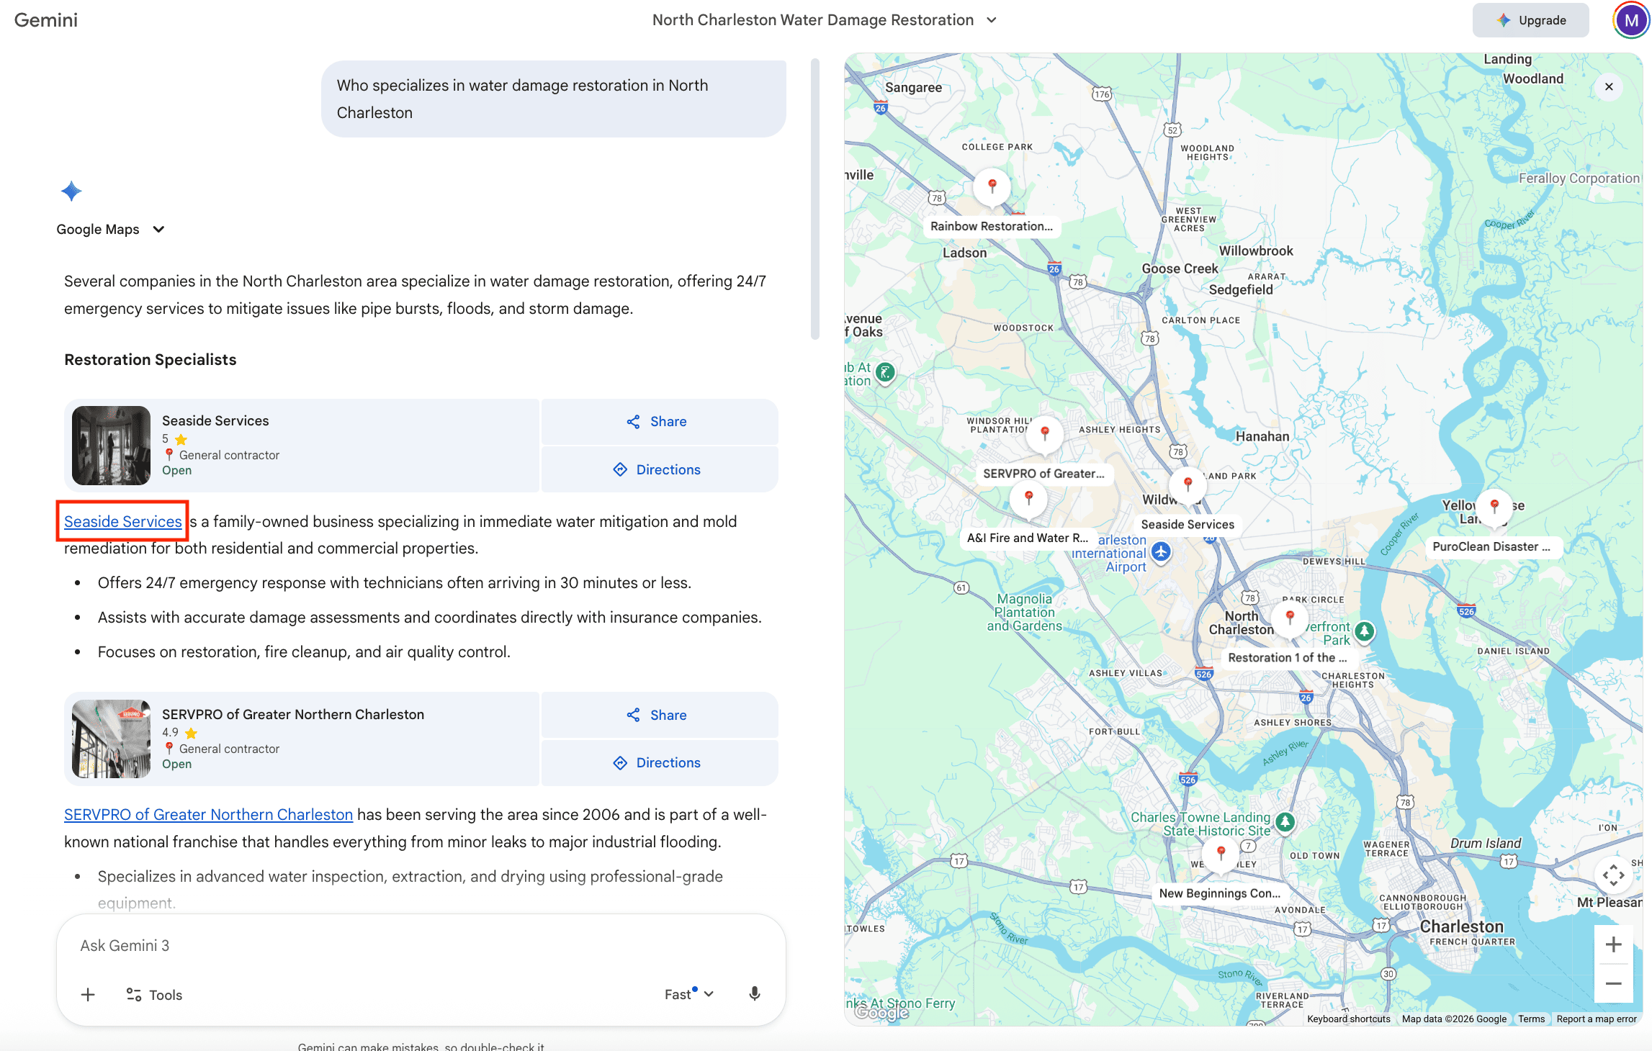The image size is (1652, 1051).
Task: Open map camera pan controls icon
Action: [x=1613, y=875]
